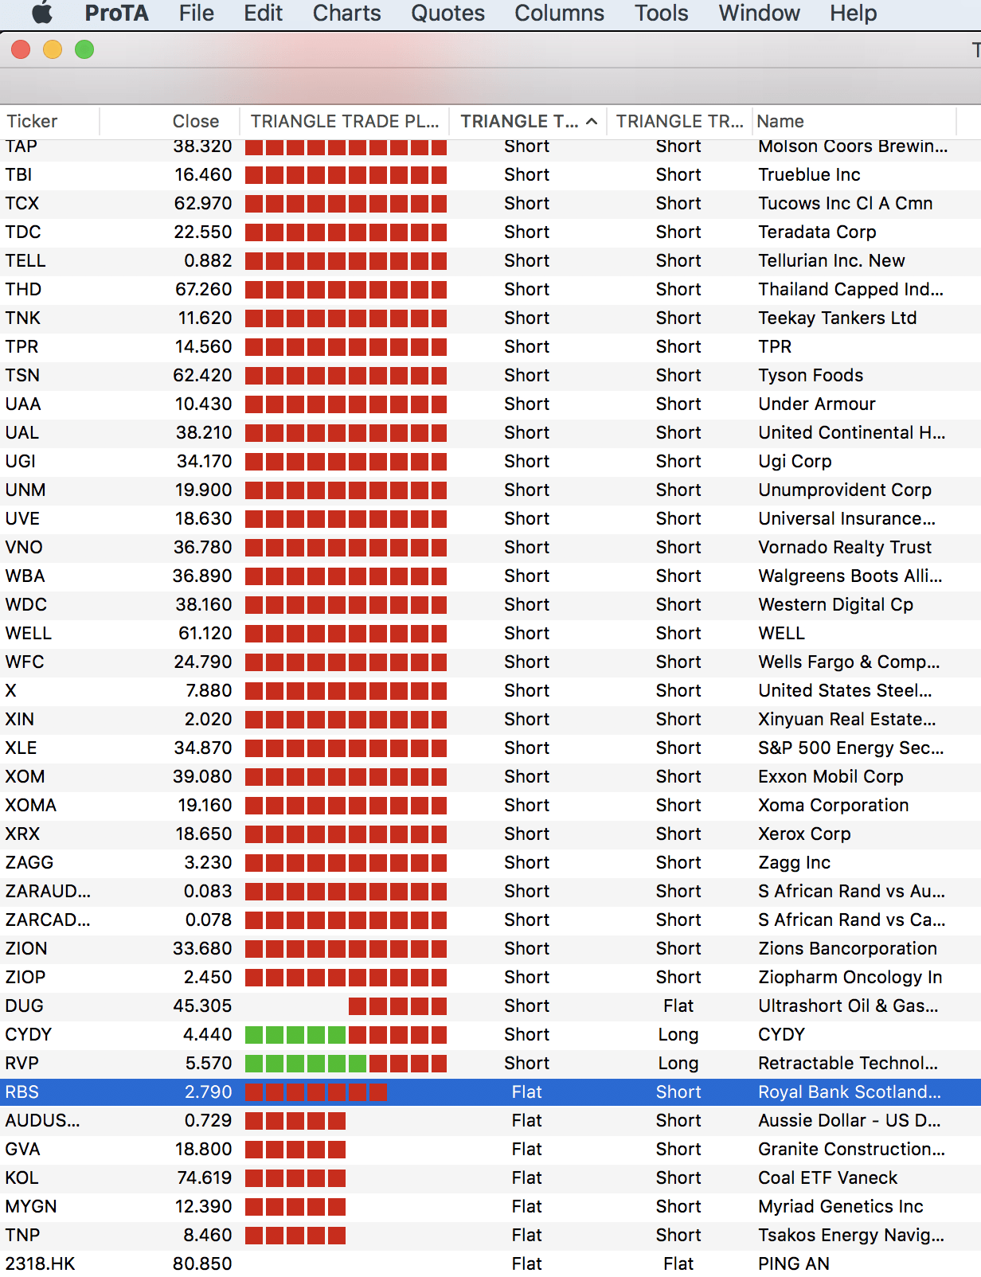This screenshot has width=981, height=1277.
Task: Click the RBS row's red trade plan bar
Action: coord(316,1092)
